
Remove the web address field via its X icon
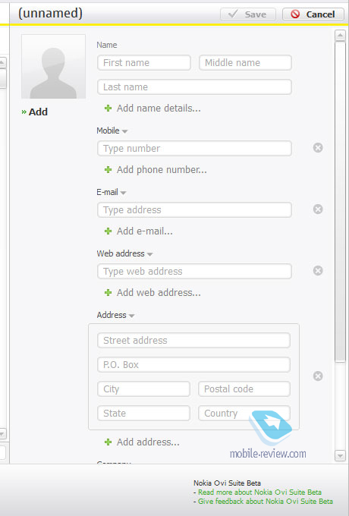pos(318,271)
